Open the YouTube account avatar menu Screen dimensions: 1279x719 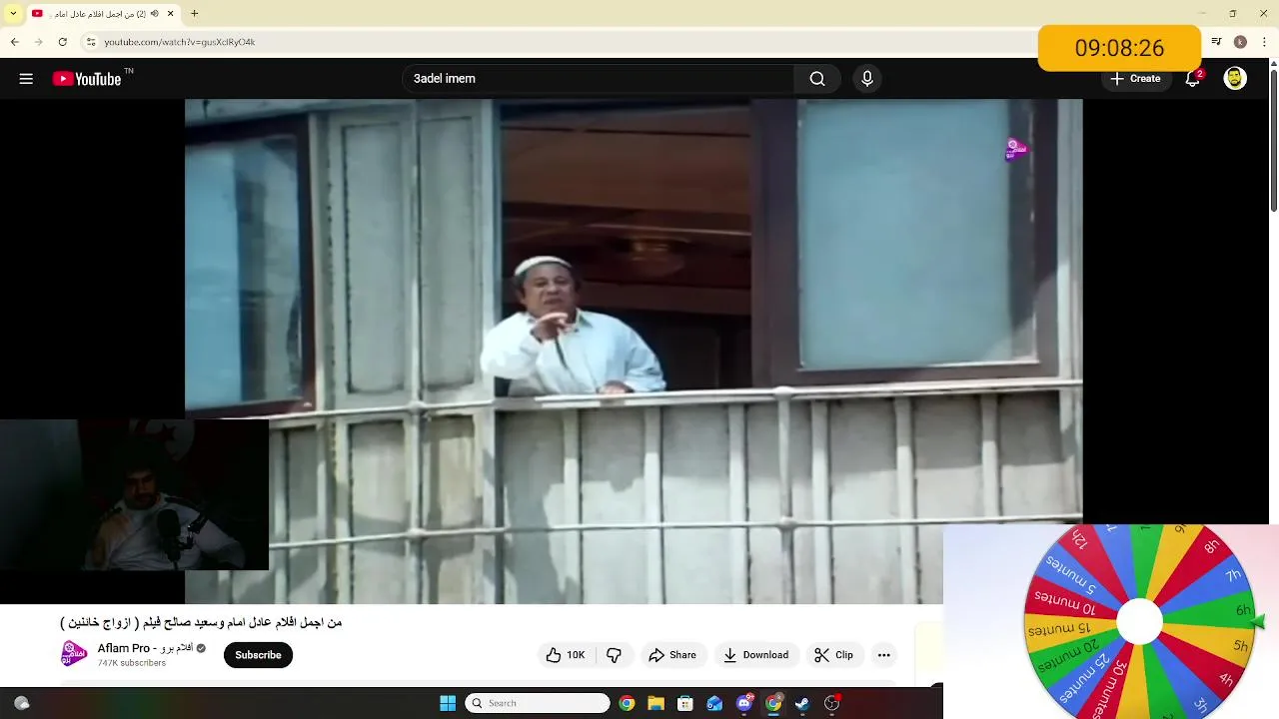click(1235, 79)
